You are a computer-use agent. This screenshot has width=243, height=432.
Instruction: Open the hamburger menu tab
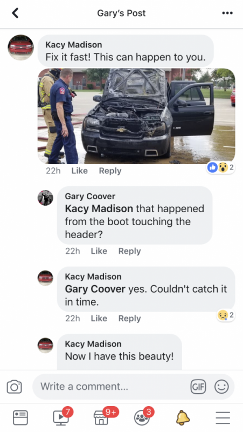223,417
